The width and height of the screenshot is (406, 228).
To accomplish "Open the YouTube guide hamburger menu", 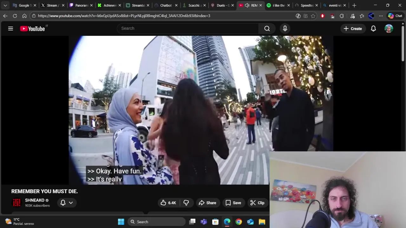I will tap(10, 28).
